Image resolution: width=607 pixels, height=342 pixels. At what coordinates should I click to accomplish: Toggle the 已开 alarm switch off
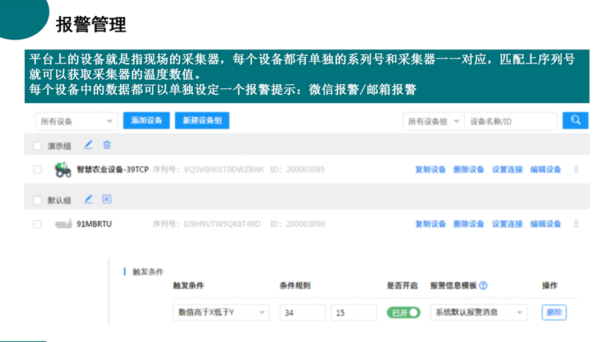tap(403, 313)
